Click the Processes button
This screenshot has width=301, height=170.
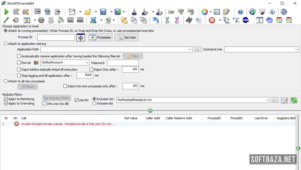100,38
